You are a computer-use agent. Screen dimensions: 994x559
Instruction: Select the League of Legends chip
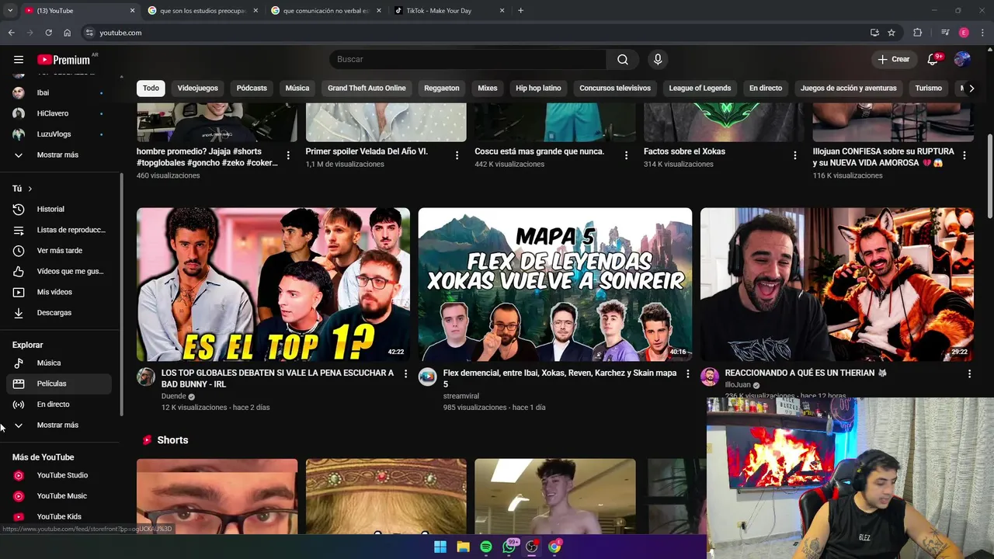[x=700, y=89]
